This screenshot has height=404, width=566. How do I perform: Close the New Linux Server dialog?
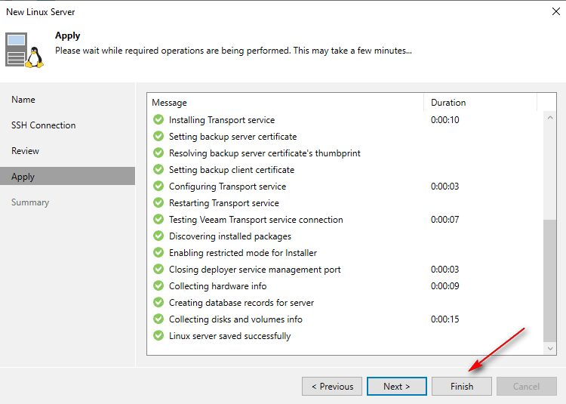coord(555,12)
